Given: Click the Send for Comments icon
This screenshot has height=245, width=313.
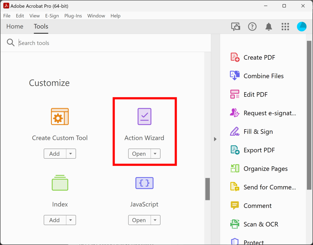Looking at the screenshot, I should click(235, 187).
